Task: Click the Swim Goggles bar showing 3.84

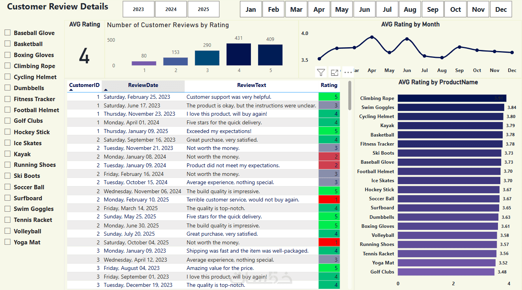Action: point(451,107)
